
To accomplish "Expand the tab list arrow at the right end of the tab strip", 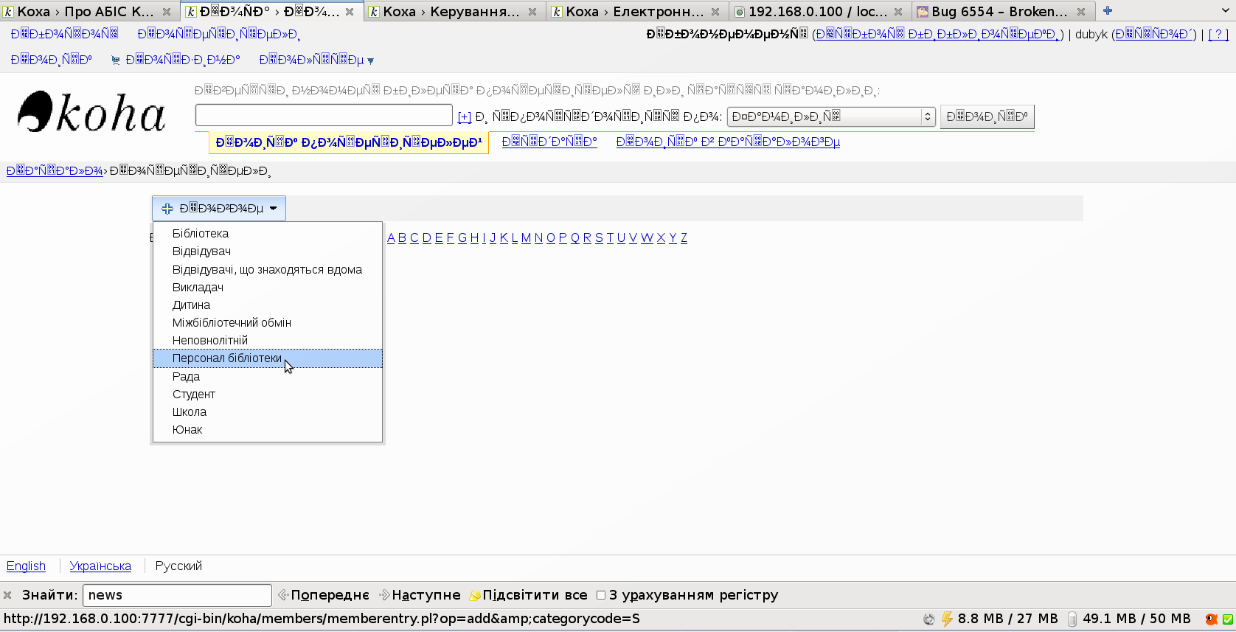I will [1225, 11].
